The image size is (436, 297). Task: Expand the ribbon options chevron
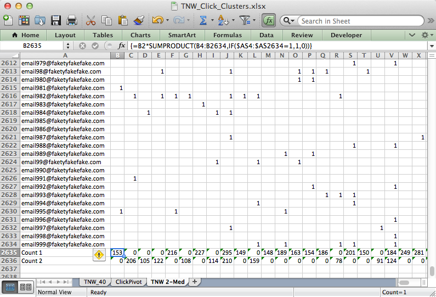tap(412, 35)
